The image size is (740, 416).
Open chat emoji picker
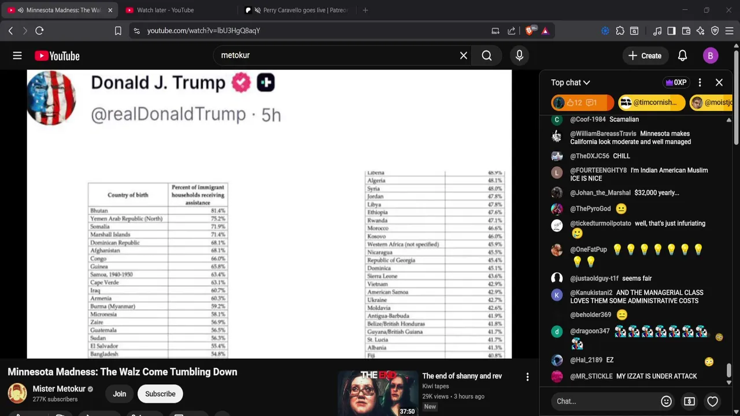[x=667, y=401]
